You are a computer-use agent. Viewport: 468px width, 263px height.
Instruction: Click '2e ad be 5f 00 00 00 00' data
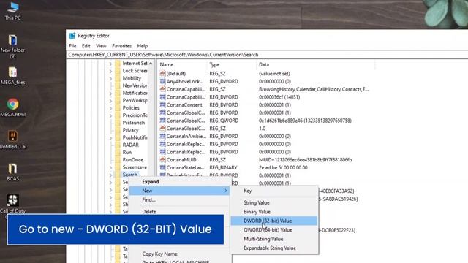click(x=283, y=167)
